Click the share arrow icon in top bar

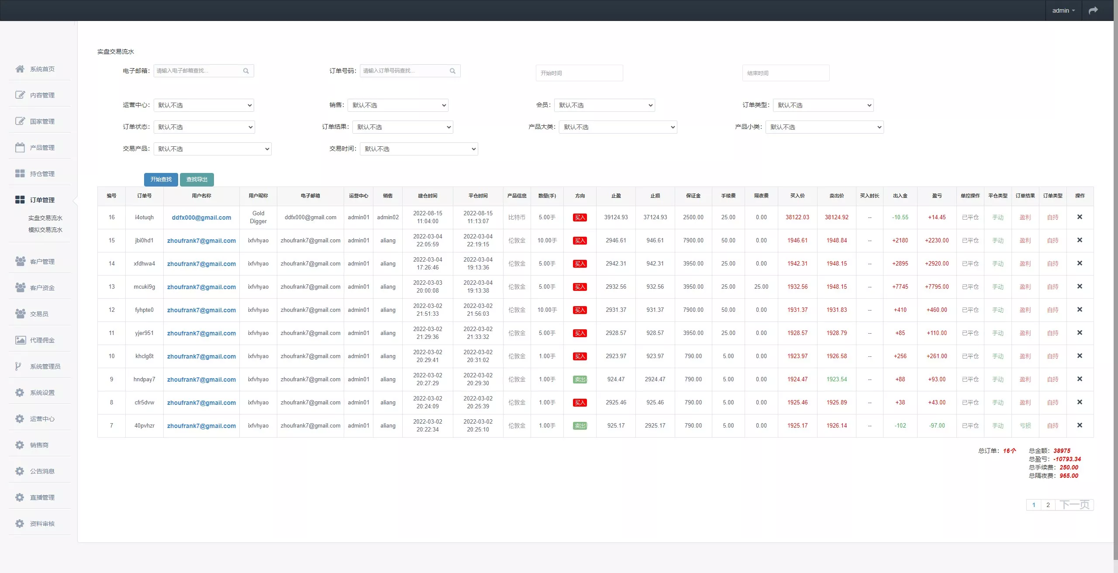(x=1093, y=10)
